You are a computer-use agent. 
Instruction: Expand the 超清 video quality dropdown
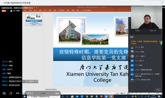click(x=19, y=93)
